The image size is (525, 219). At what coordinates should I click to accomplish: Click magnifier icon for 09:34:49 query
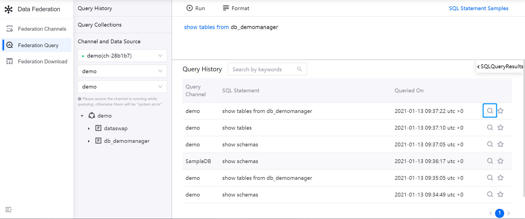point(490,194)
